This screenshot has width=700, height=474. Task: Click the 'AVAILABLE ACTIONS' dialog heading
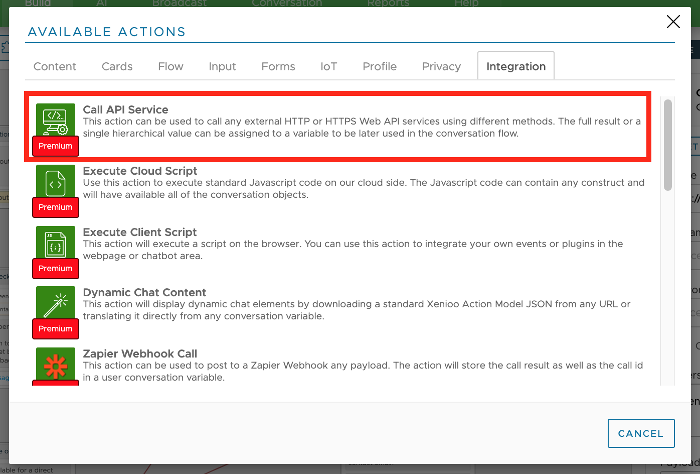point(107,32)
